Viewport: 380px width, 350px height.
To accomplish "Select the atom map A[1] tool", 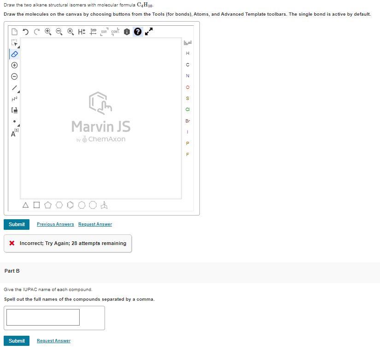I will click(x=15, y=133).
